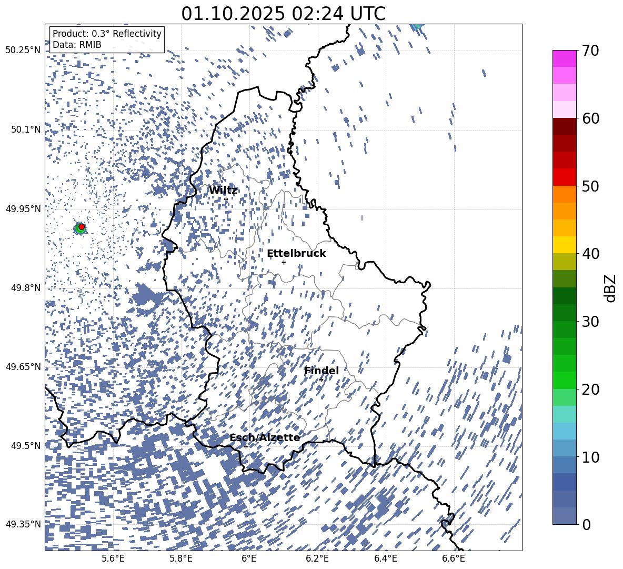The width and height of the screenshot is (623, 569).
Task: Click the 20 tick on the colorbar
Action: click(x=590, y=390)
